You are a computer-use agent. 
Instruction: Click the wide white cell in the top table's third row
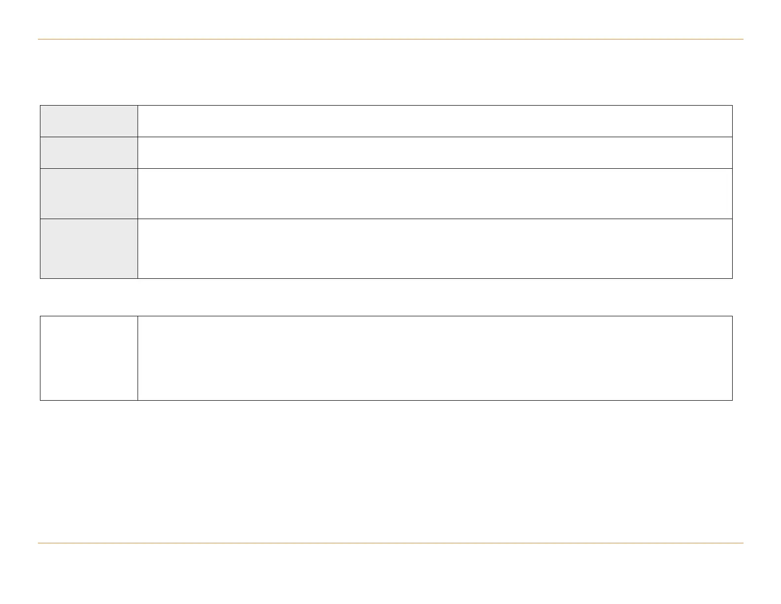tap(435, 193)
